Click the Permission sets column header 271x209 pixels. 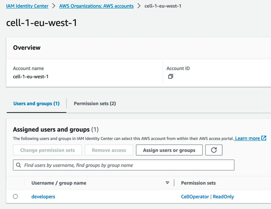tap(198, 183)
